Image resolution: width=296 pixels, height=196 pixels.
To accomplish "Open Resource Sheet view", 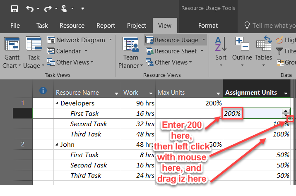I will (175, 51).
